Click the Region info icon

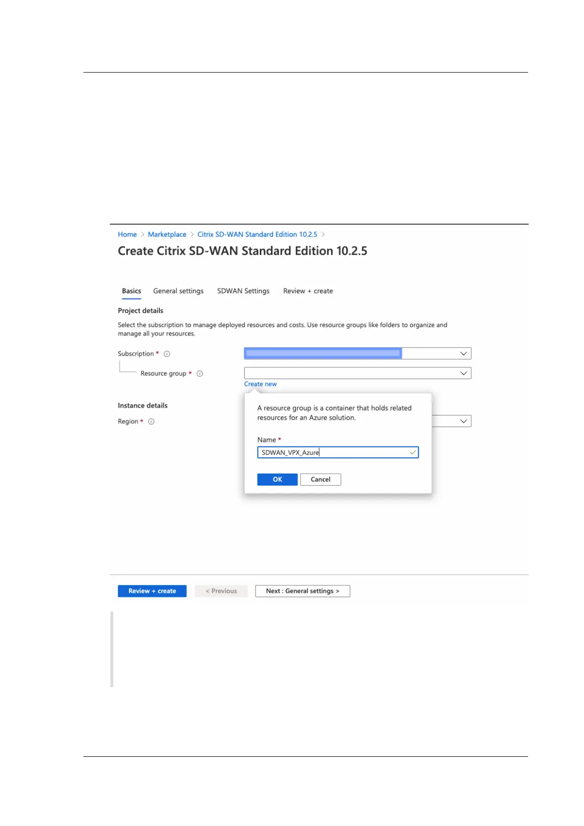tap(151, 421)
